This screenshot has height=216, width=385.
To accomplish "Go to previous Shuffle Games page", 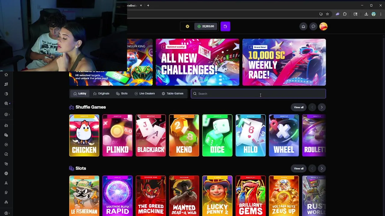I will 312,107.
